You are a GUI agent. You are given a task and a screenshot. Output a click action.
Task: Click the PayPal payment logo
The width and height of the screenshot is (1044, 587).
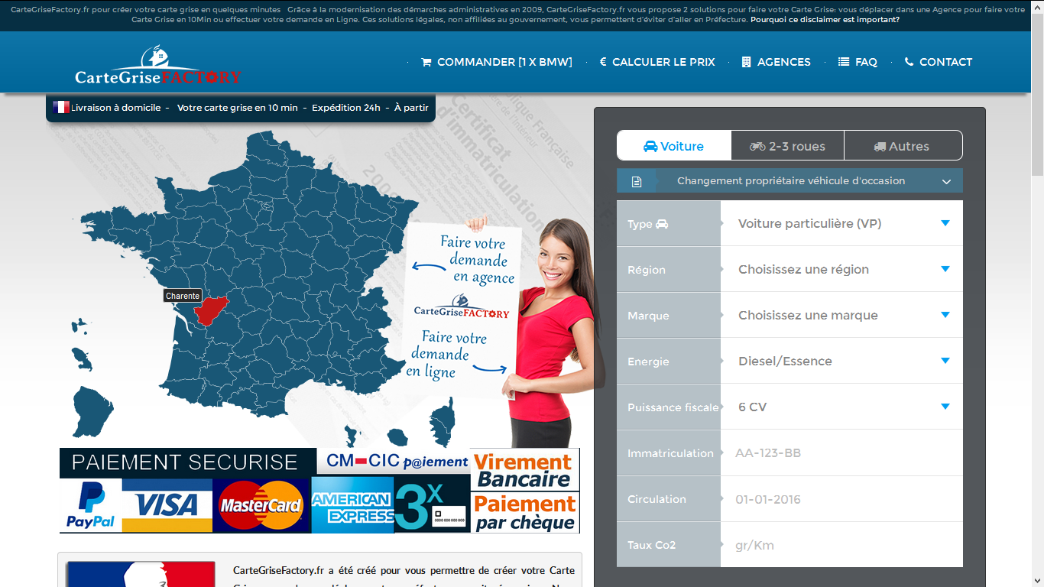(x=90, y=505)
